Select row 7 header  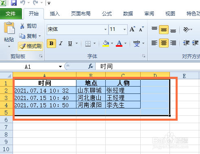click(x=6, y=127)
